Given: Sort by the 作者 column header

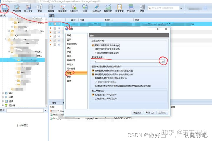Looking at the screenshot, I should pyautogui.click(x=91, y=20).
